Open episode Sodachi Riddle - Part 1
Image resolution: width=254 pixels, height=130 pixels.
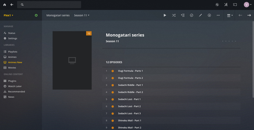point(130,85)
